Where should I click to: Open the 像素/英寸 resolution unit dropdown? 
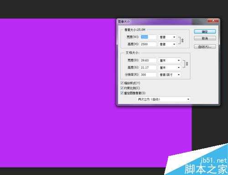click(x=170, y=75)
